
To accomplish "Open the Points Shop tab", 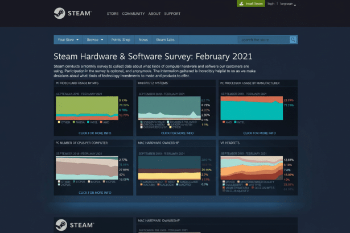I will (121, 40).
